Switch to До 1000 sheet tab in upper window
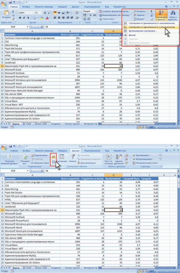The image size is (180, 273). tap(27, 124)
